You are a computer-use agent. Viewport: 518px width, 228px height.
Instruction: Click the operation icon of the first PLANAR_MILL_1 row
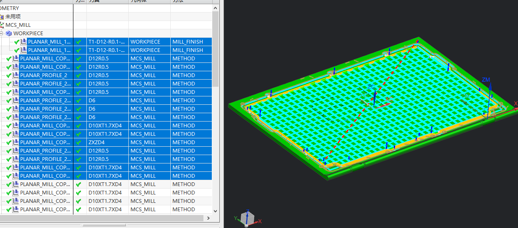pos(23,42)
